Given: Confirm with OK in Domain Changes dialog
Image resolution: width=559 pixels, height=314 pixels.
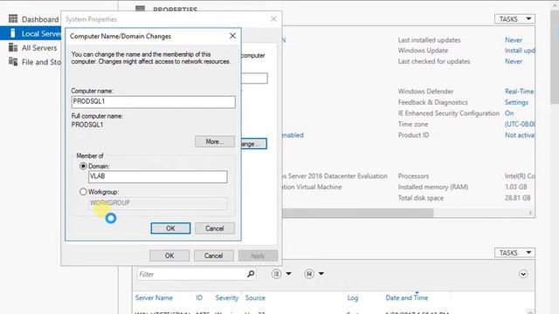Looking at the screenshot, I should [x=170, y=229].
